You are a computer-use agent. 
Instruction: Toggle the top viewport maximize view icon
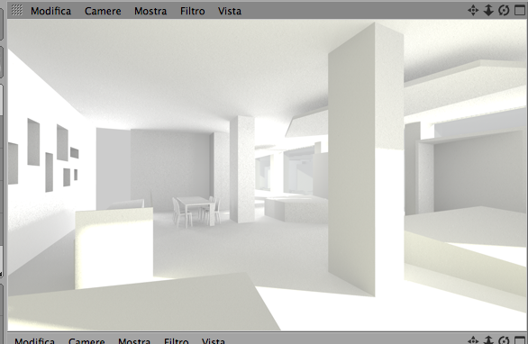pyautogui.click(x=520, y=11)
